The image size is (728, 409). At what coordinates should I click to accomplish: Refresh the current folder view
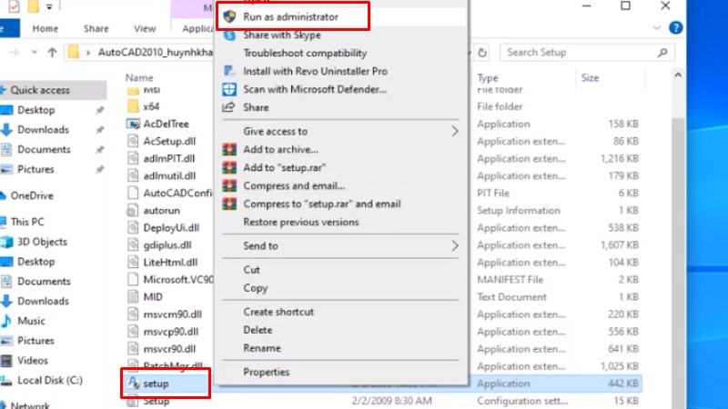point(482,52)
